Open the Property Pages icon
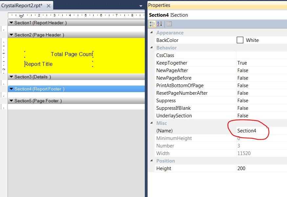 click(x=169, y=24)
